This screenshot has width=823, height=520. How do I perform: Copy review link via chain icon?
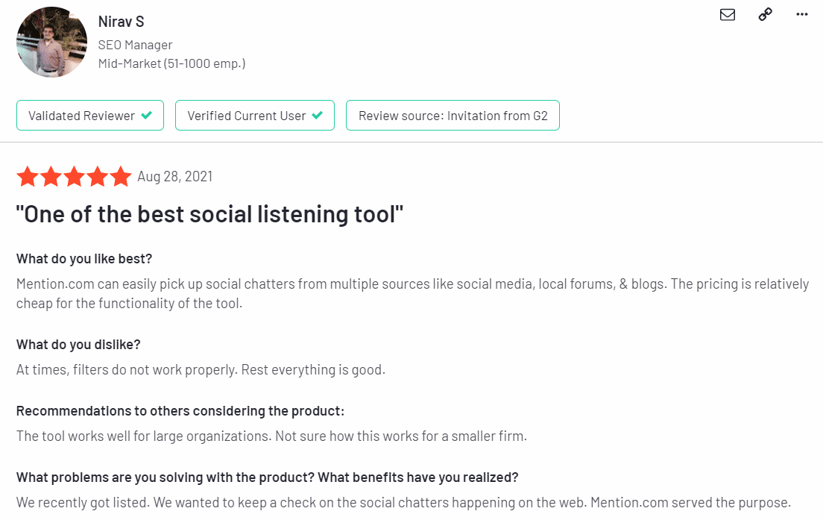pos(766,14)
